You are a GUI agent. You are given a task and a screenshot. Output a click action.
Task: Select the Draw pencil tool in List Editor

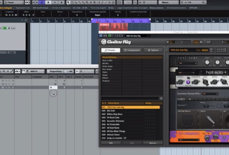point(12,71)
